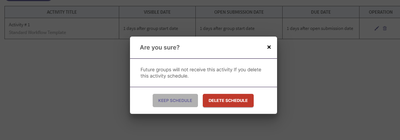Click the this activity schedule line in dialog
Screen dimensions: 400x140
tap(165, 76)
